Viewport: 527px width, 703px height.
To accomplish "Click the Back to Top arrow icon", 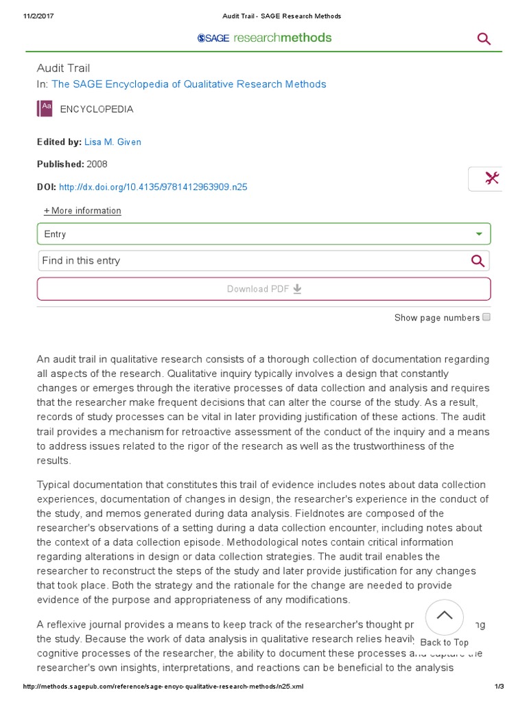I will pyautogui.click(x=444, y=615).
